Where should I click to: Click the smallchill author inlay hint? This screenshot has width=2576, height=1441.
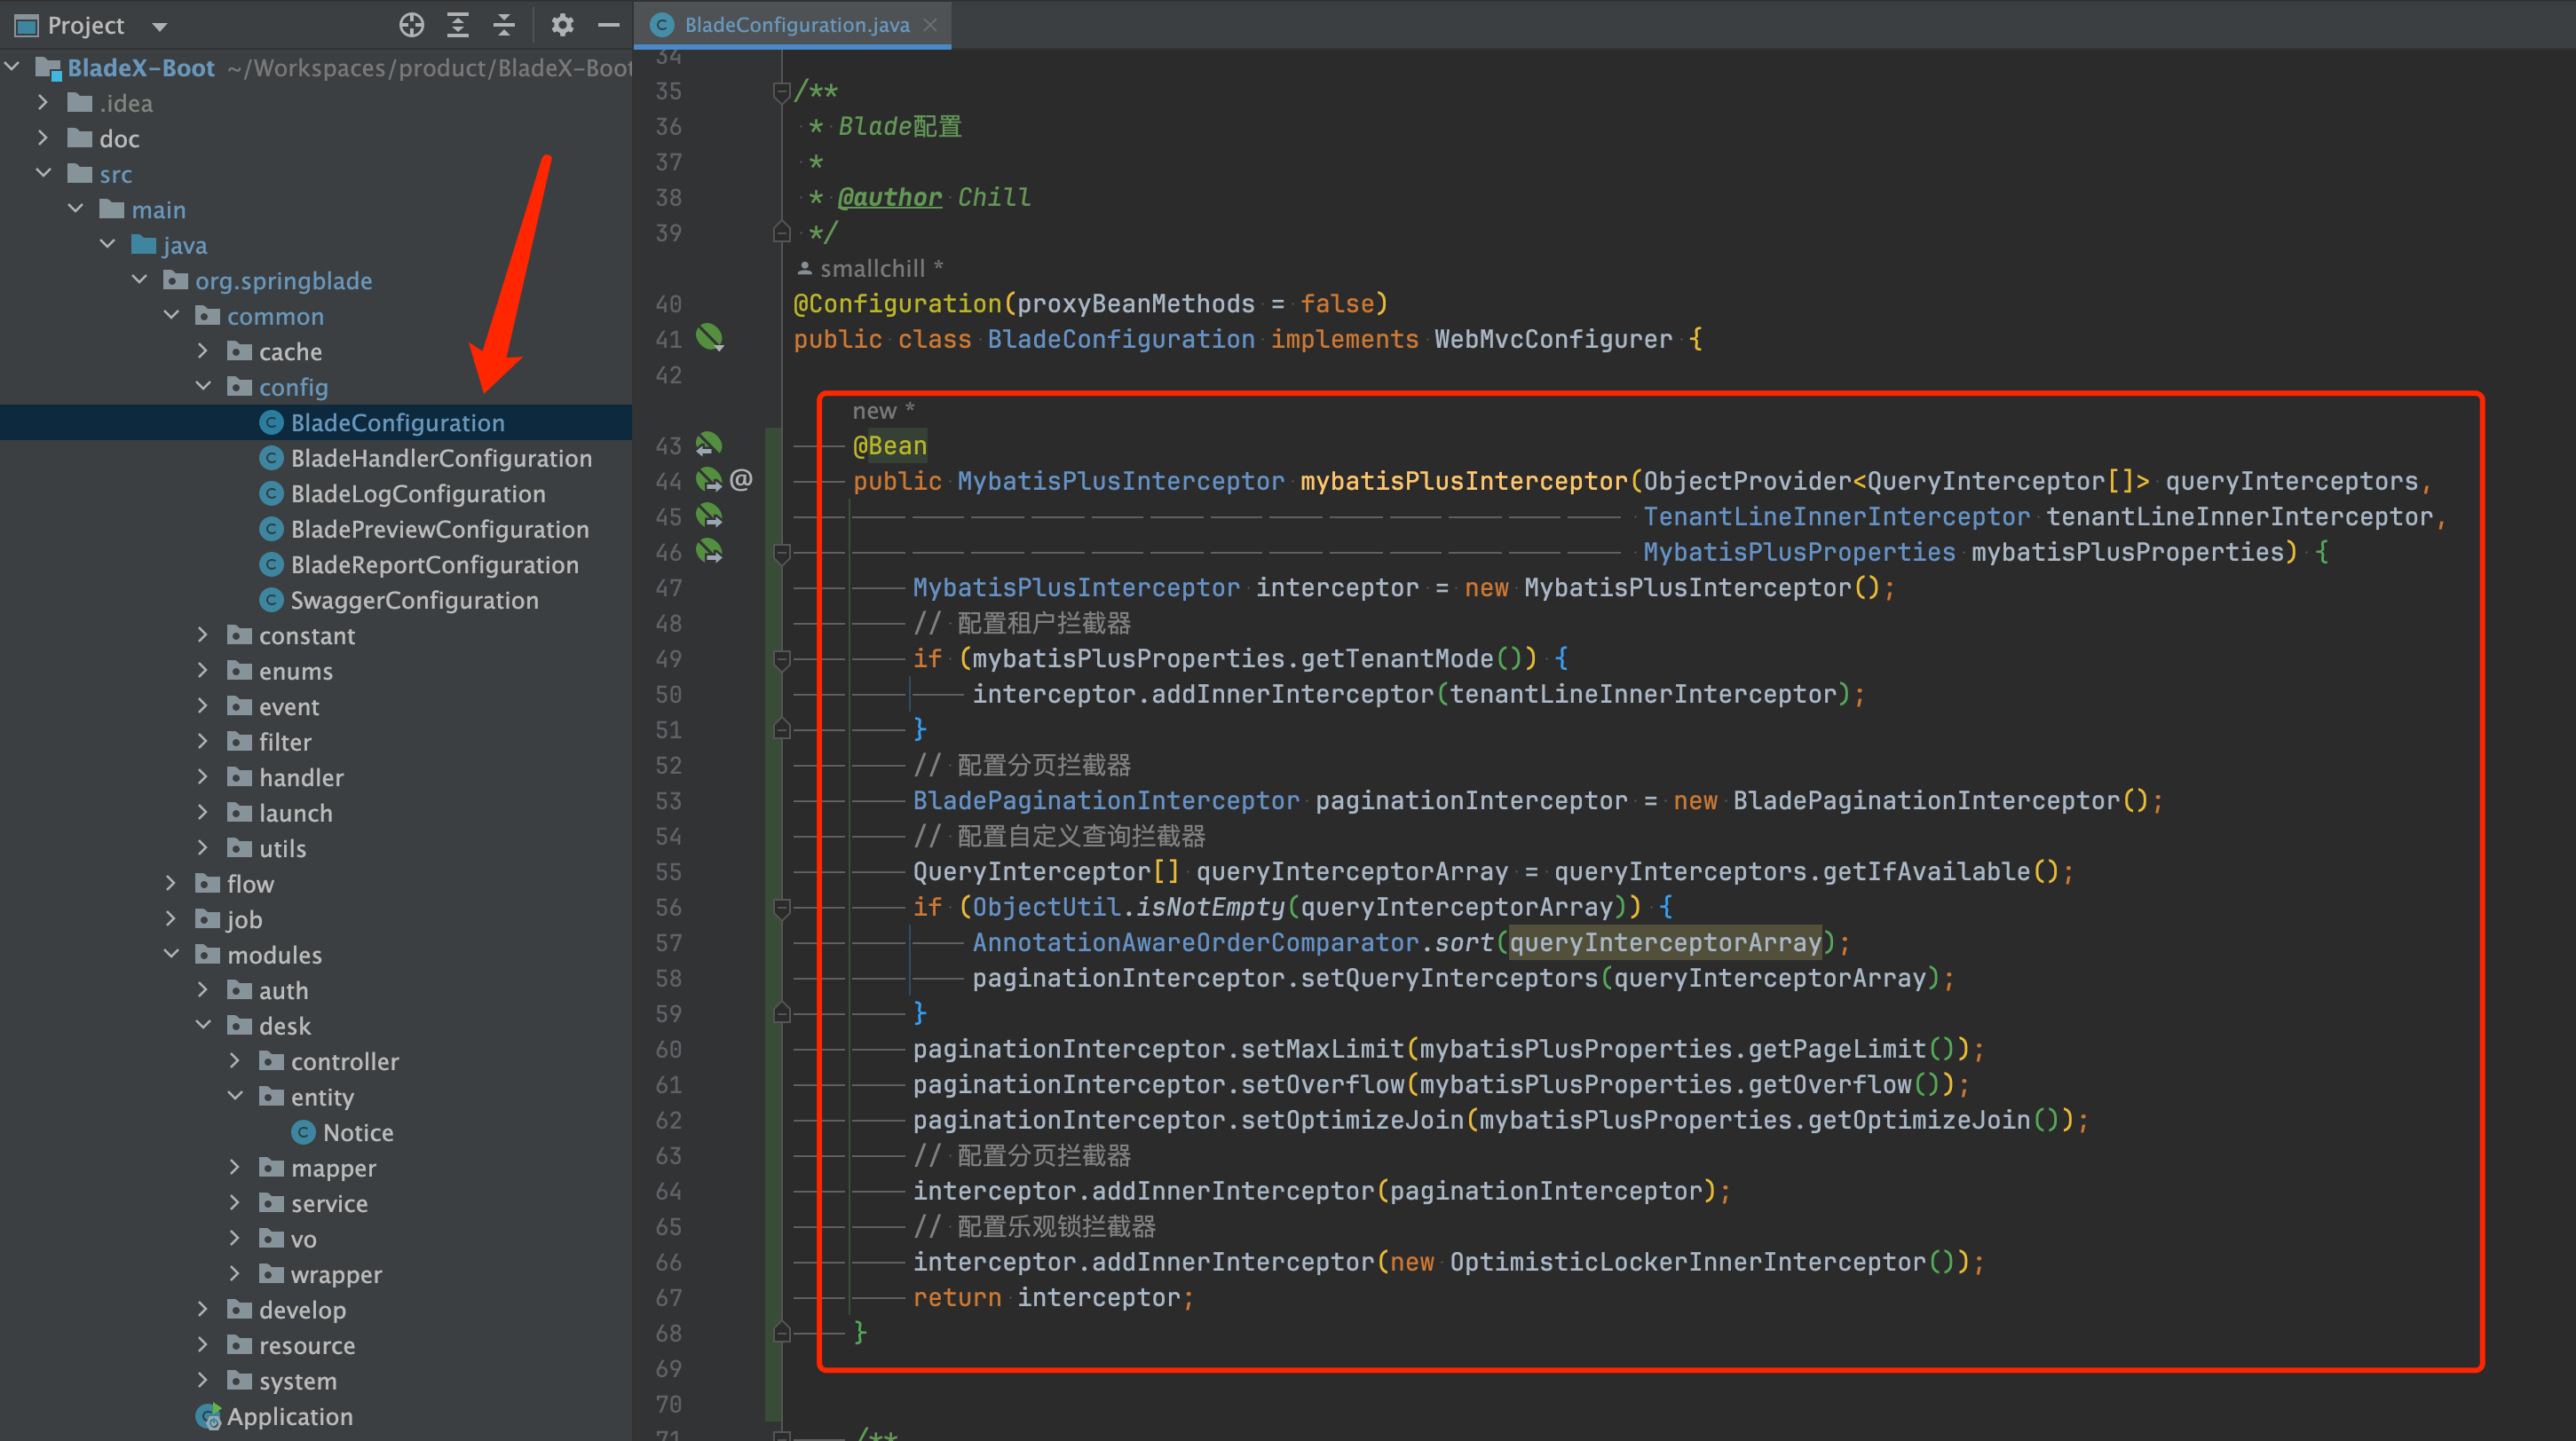[x=870, y=268]
